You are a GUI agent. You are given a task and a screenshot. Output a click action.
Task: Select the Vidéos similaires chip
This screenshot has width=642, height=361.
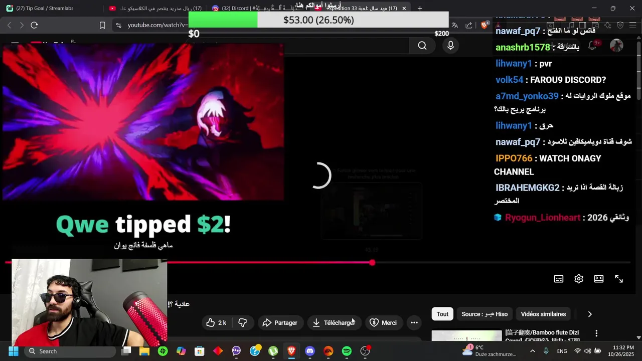tap(543, 314)
